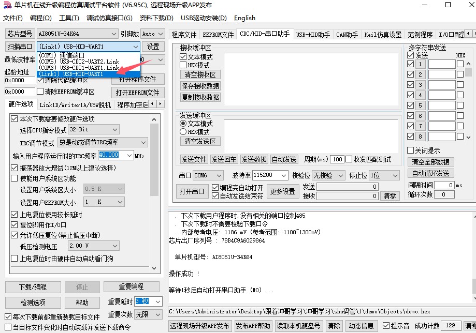The height and width of the screenshot is (333, 476).
Task: Select (Link1) USB-HID-UART1 list entry
Action: click(x=89, y=74)
